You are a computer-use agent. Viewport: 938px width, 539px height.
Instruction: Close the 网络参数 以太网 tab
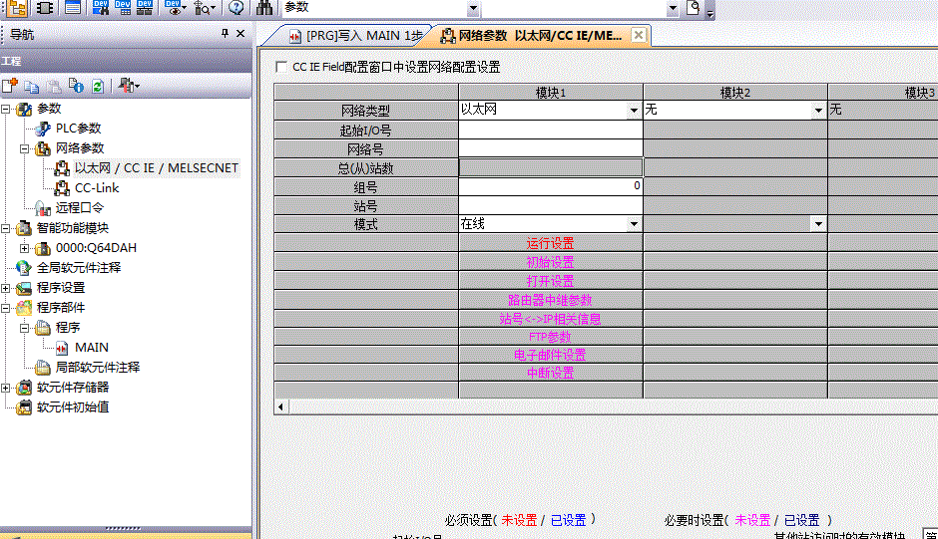click(638, 35)
